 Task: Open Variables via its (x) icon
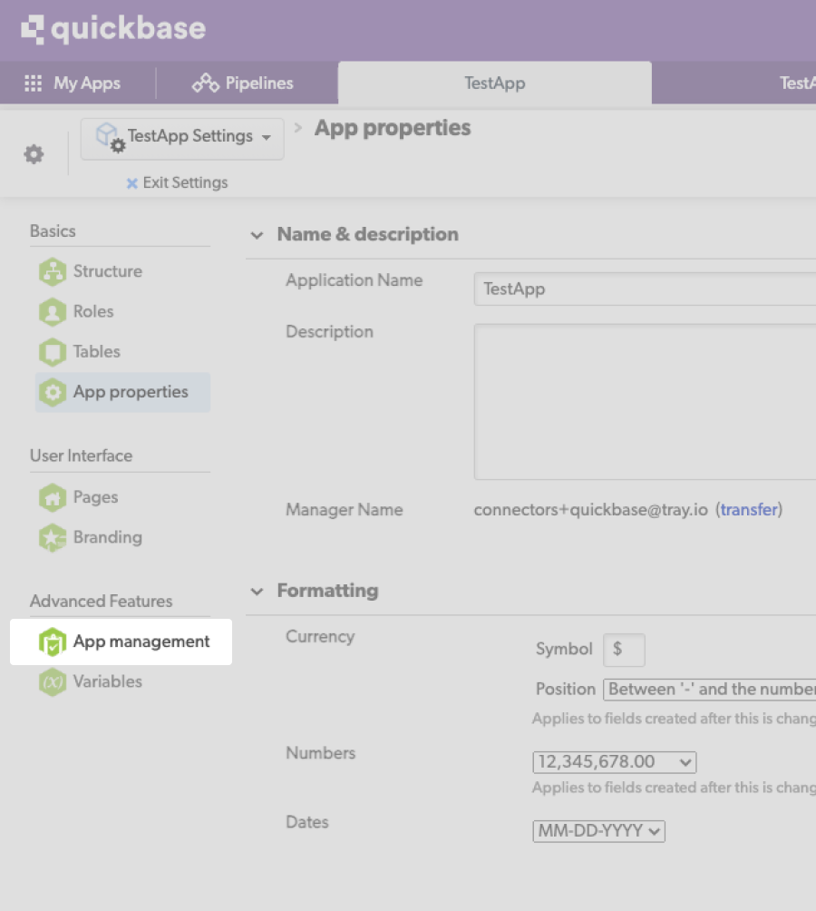coord(52,681)
